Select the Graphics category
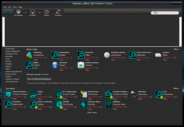184x127 pixels. (9, 64)
